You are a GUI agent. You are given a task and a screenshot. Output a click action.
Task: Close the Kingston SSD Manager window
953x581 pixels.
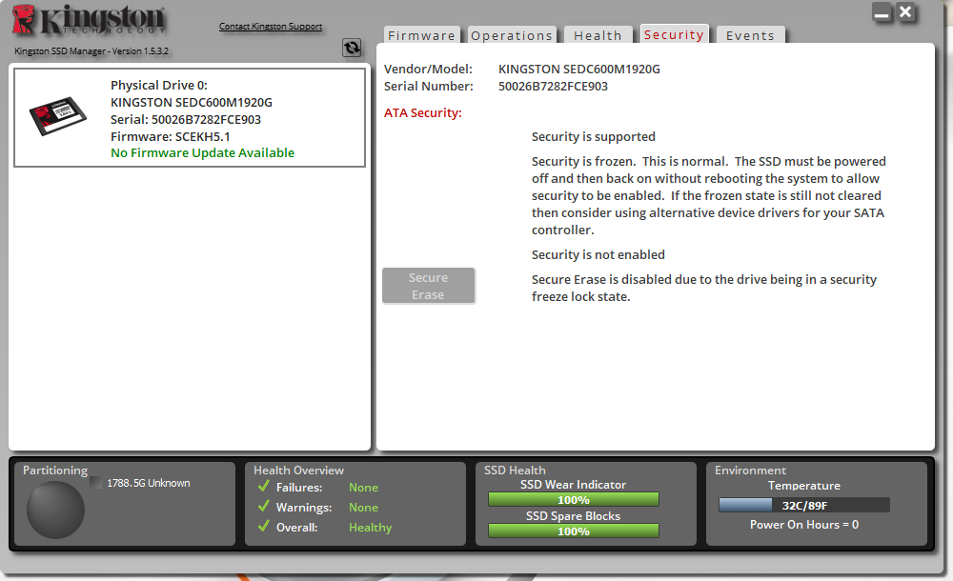905,11
